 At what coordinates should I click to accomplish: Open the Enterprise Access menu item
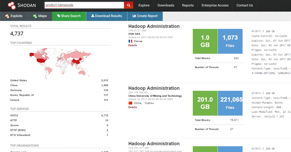pyautogui.click(x=215, y=5)
